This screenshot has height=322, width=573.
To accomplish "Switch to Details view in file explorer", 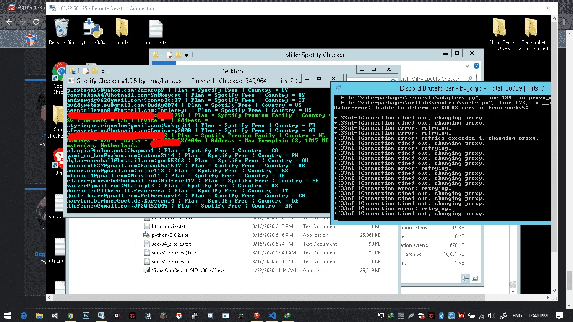I will (466, 278).
